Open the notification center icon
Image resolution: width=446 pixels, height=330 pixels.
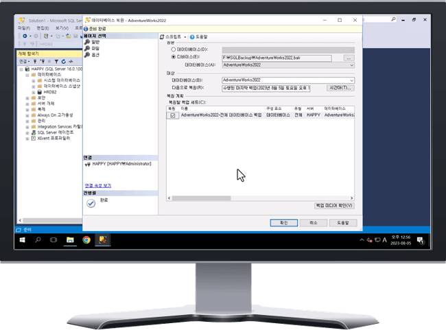pos(421,241)
